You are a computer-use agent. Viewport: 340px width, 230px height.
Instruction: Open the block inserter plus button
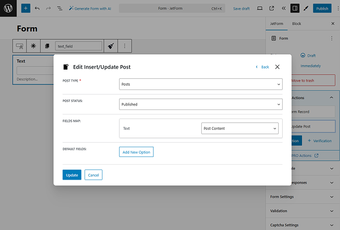(25, 8)
